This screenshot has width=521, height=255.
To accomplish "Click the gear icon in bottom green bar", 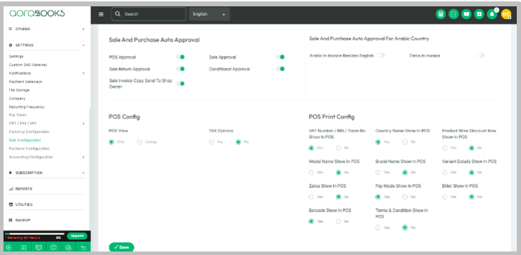I will click(9, 247).
